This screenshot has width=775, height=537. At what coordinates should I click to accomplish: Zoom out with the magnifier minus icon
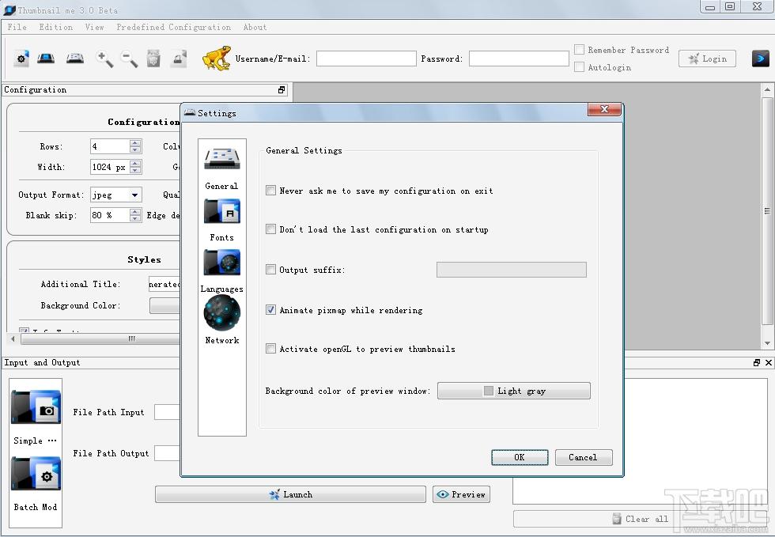[x=129, y=59]
